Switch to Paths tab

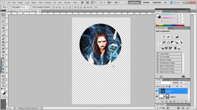click(x=175, y=80)
